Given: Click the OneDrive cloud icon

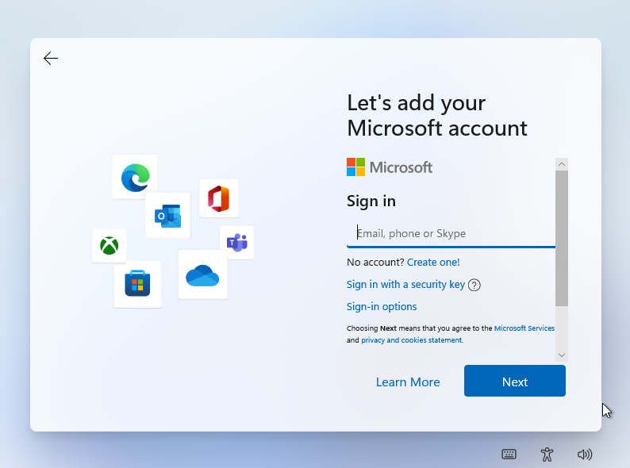Looking at the screenshot, I should (x=202, y=275).
